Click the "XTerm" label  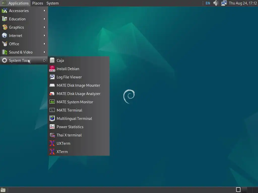click(x=62, y=152)
